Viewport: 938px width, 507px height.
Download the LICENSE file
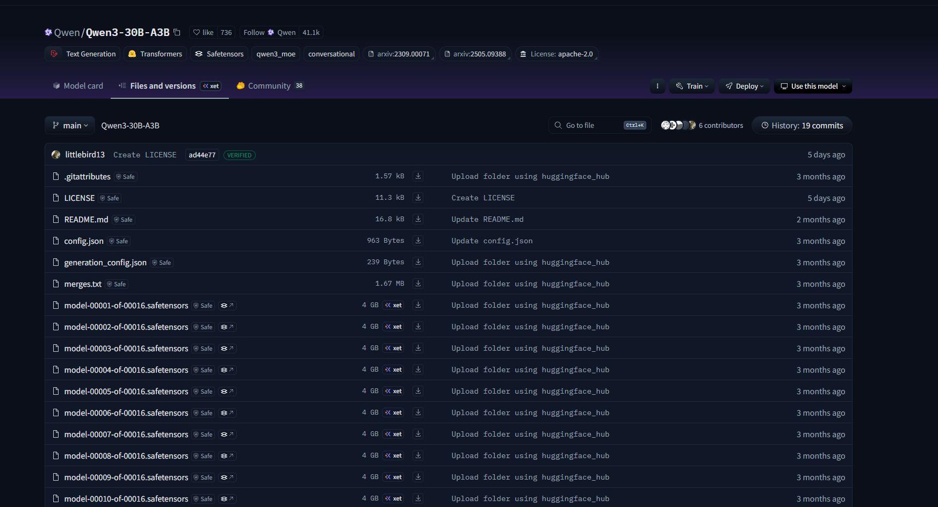click(418, 198)
